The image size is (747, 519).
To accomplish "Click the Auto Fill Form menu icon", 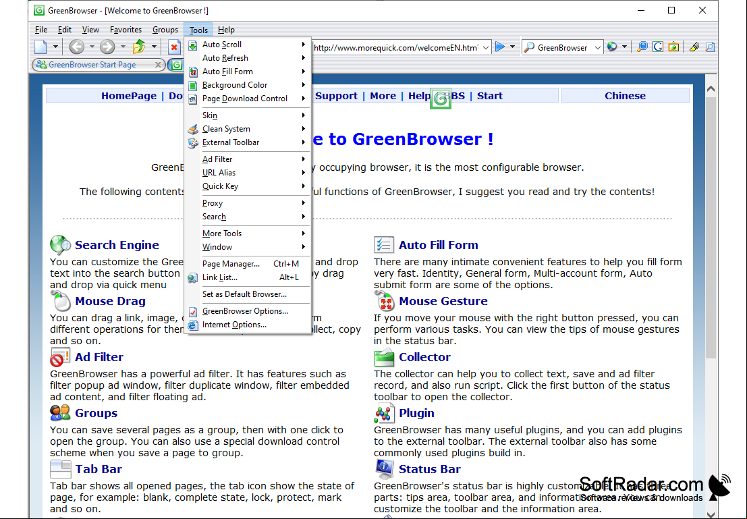I will pyautogui.click(x=192, y=72).
